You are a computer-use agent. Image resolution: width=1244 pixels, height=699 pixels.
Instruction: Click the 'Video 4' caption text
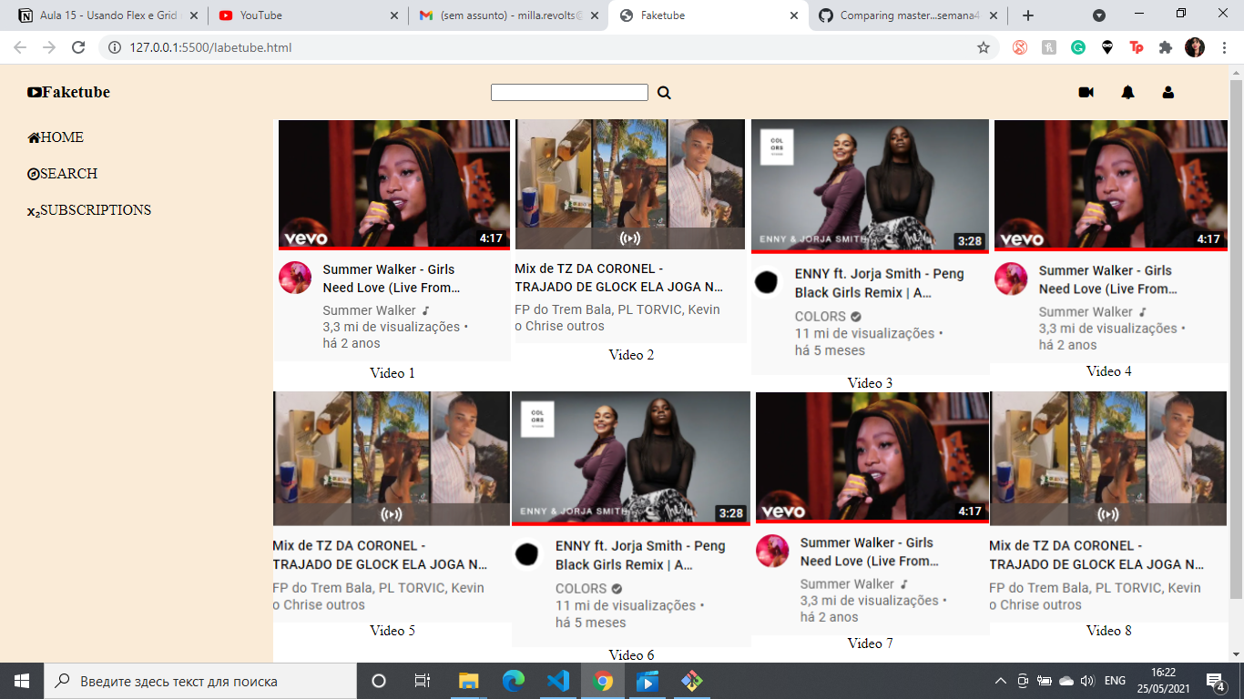pos(1109,370)
